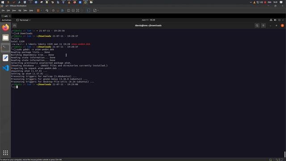Add new terminal tab button
This screenshot has width=286, height=161.
coord(15,25)
